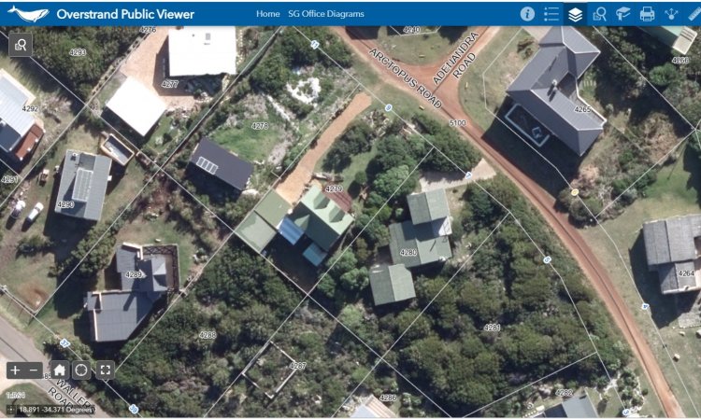
Task: Toggle the layer list stack icon
Action: coord(576,14)
